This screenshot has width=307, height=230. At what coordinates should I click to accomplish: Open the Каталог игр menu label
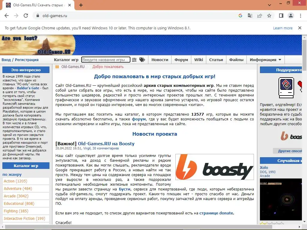(66, 60)
